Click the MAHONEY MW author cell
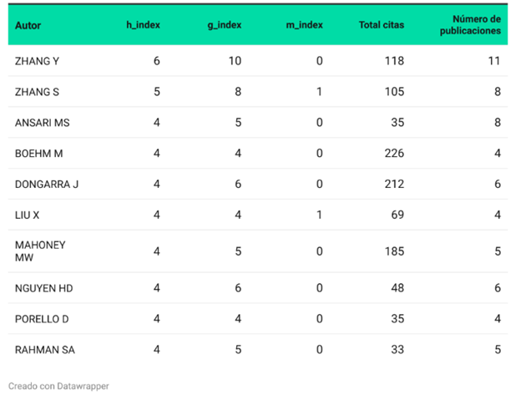The height and width of the screenshot is (400, 516). coord(40,251)
